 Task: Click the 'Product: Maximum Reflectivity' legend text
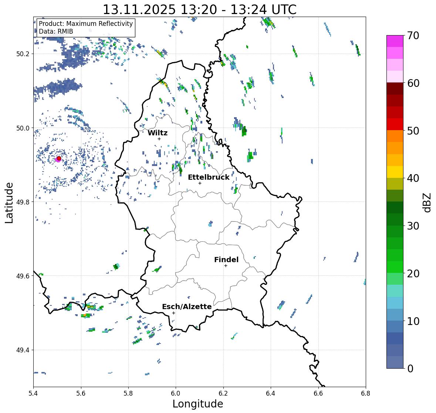click(86, 24)
